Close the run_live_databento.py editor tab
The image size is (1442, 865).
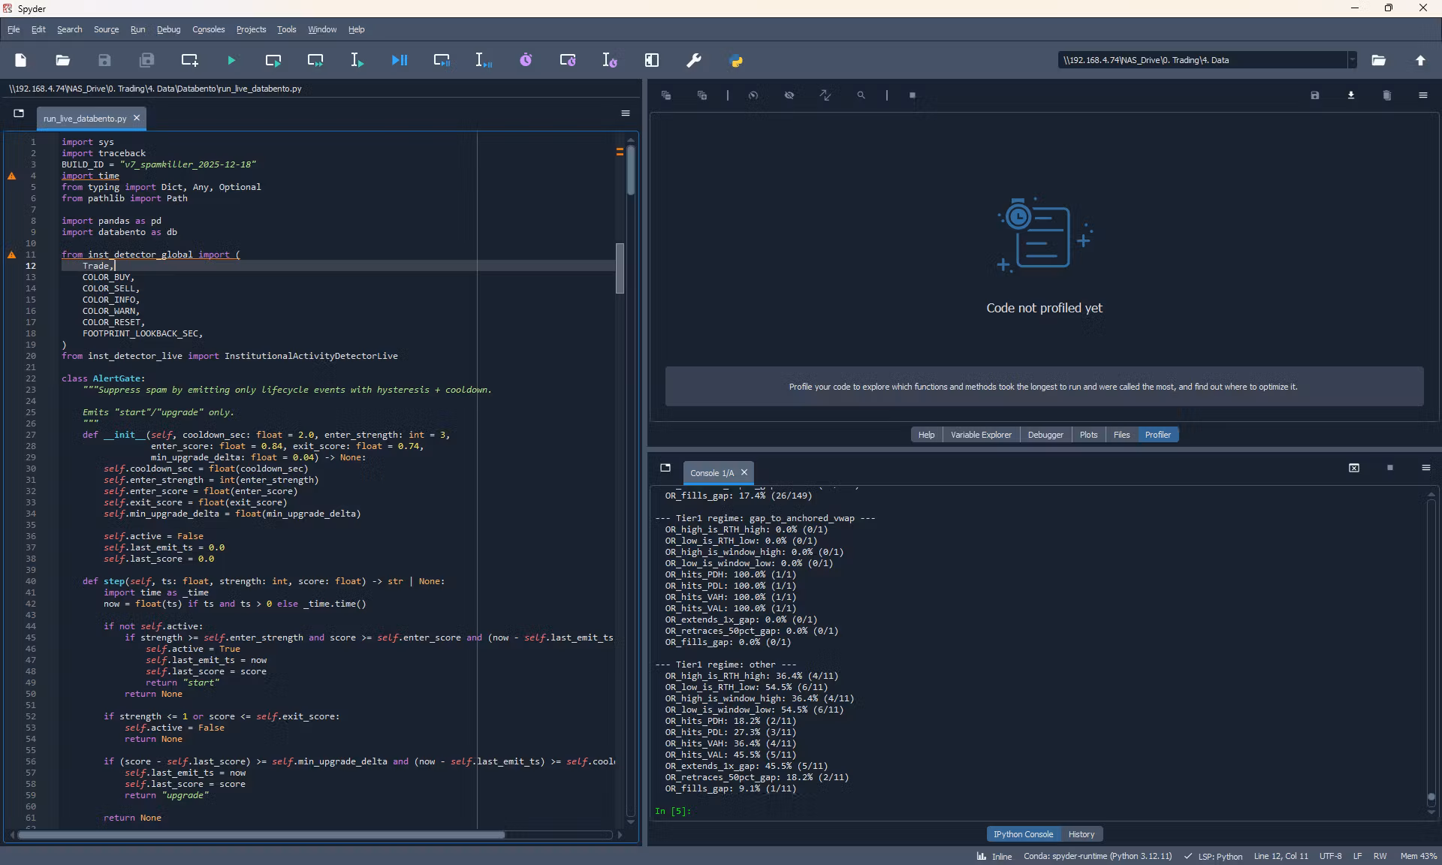pos(137,118)
